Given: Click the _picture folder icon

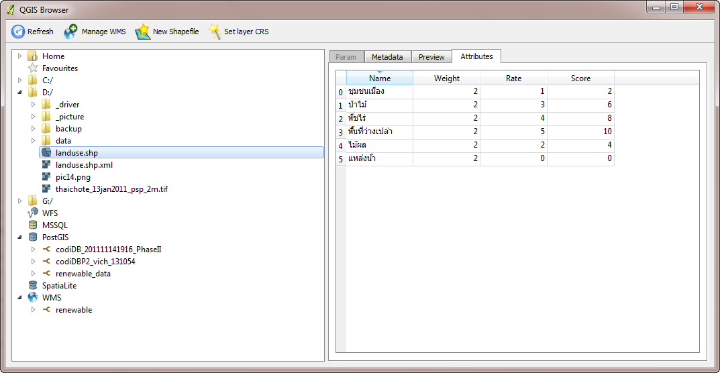Looking at the screenshot, I should pos(46,116).
